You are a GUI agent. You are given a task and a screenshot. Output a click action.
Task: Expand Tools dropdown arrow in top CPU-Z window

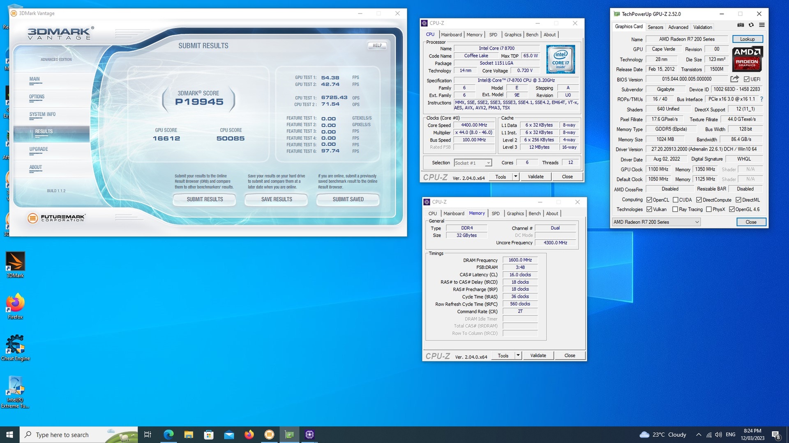pyautogui.click(x=515, y=177)
